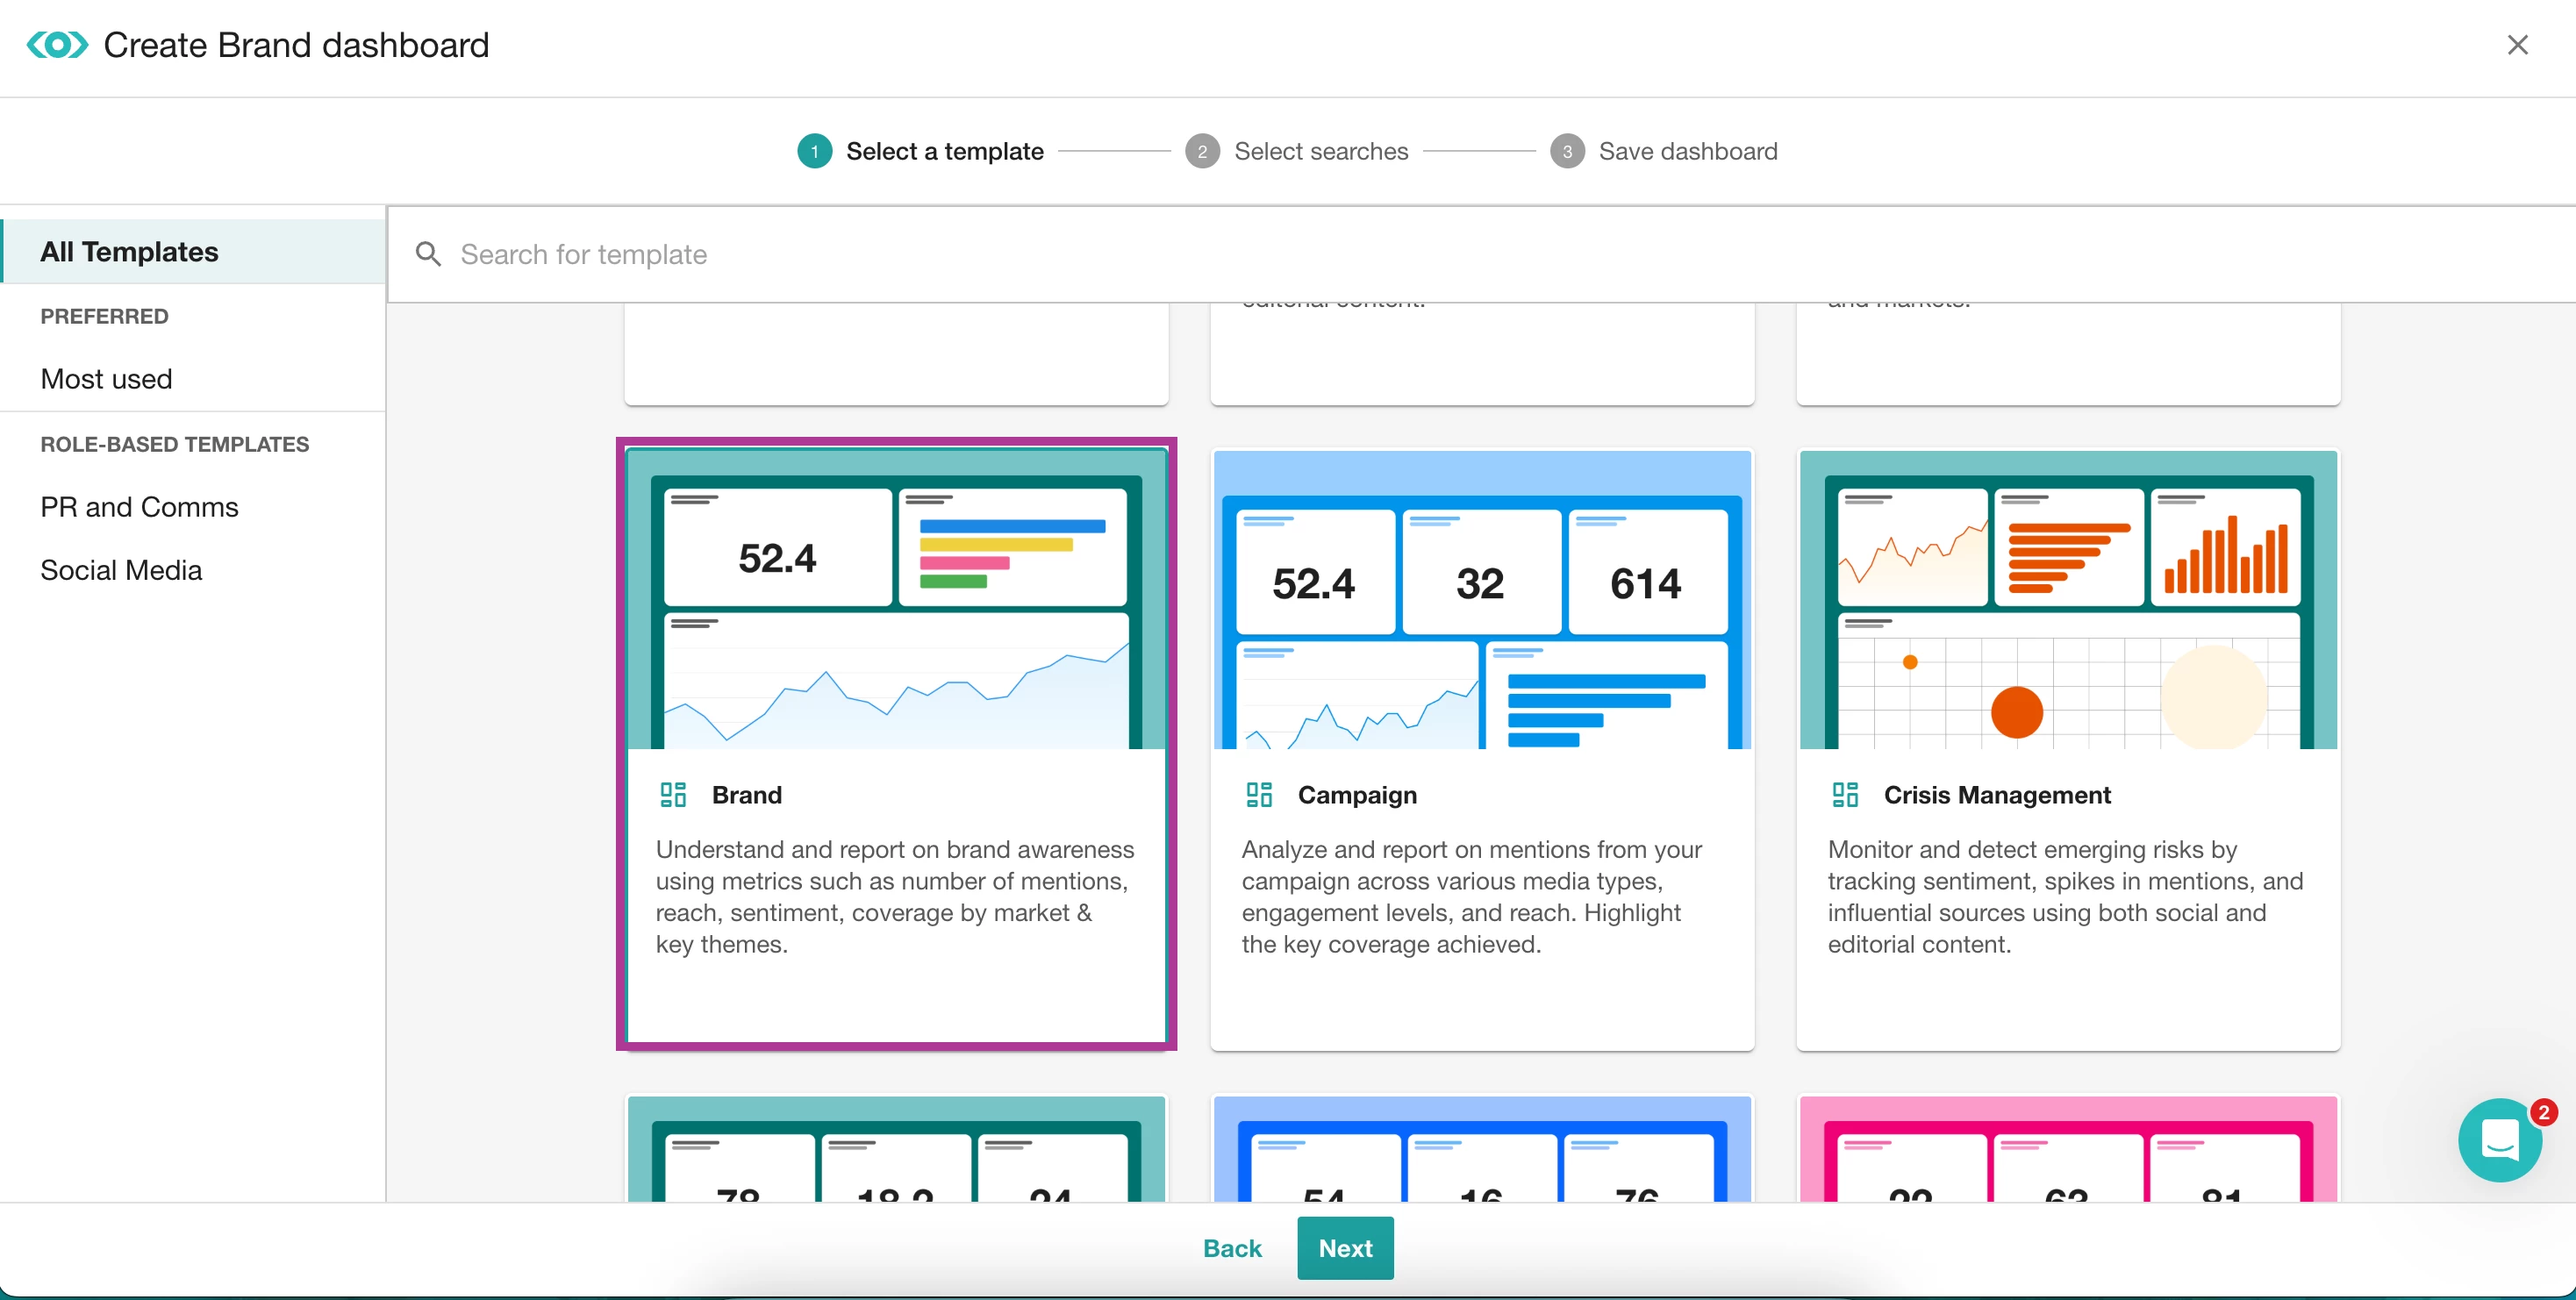
Task: Click the Back link
Action: (1232, 1248)
